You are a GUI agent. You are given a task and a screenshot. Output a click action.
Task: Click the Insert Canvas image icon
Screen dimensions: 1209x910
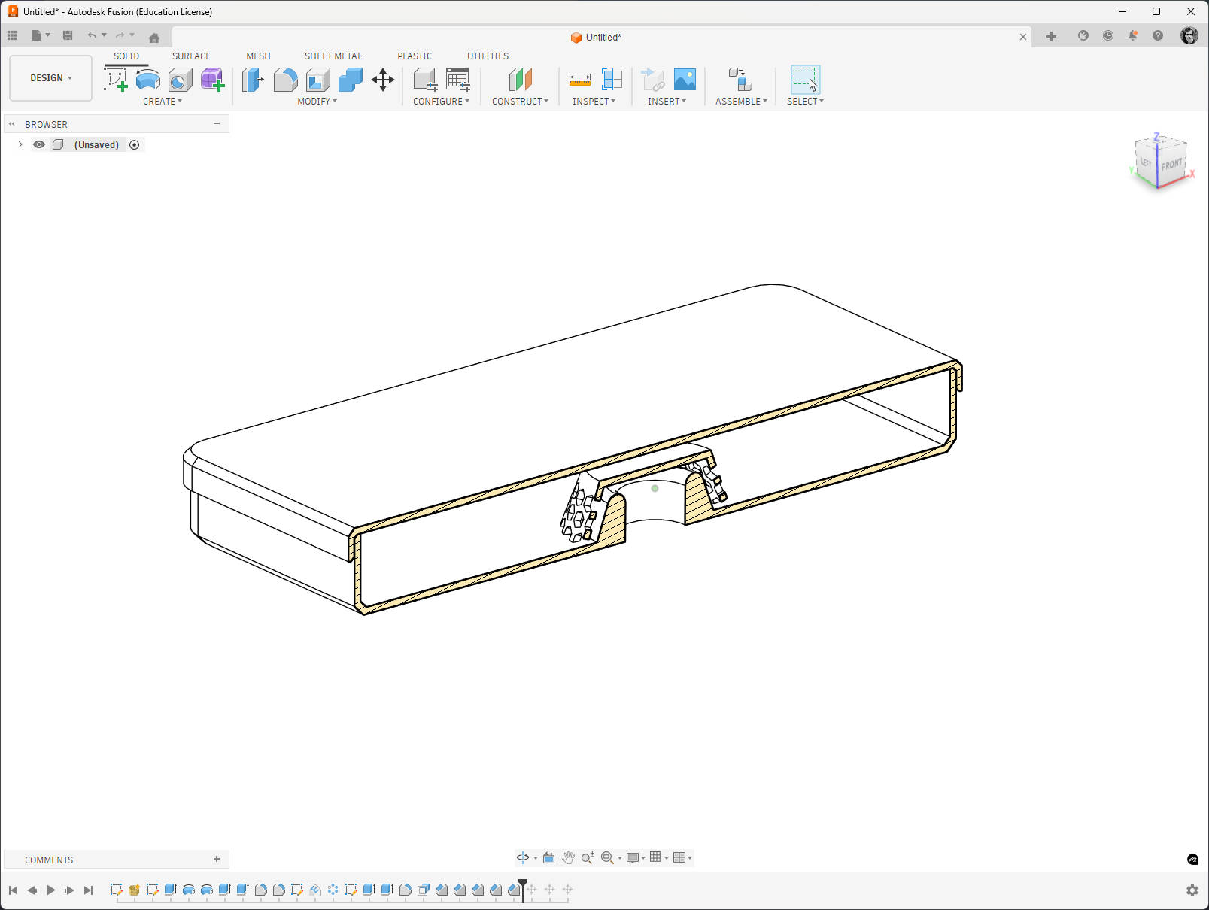click(685, 79)
